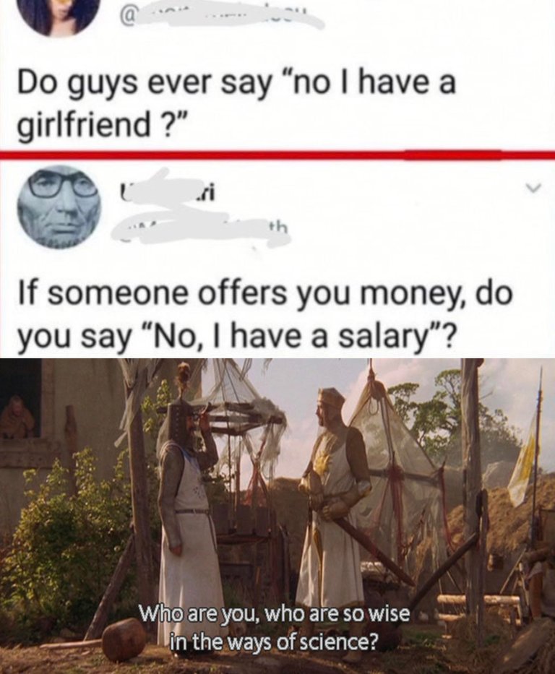Open the 'If someone offers you money' reply
This screenshot has height=674, width=555.
264,314
